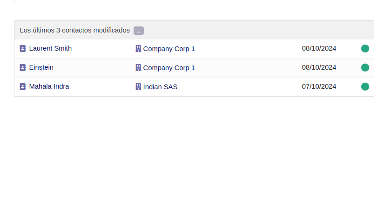Click the contact card icon beside Laurent Smith
This screenshot has height=214, width=384.
[x=23, y=48]
